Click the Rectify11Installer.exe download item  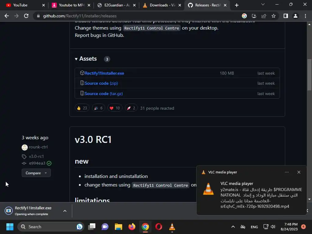click(x=33, y=211)
